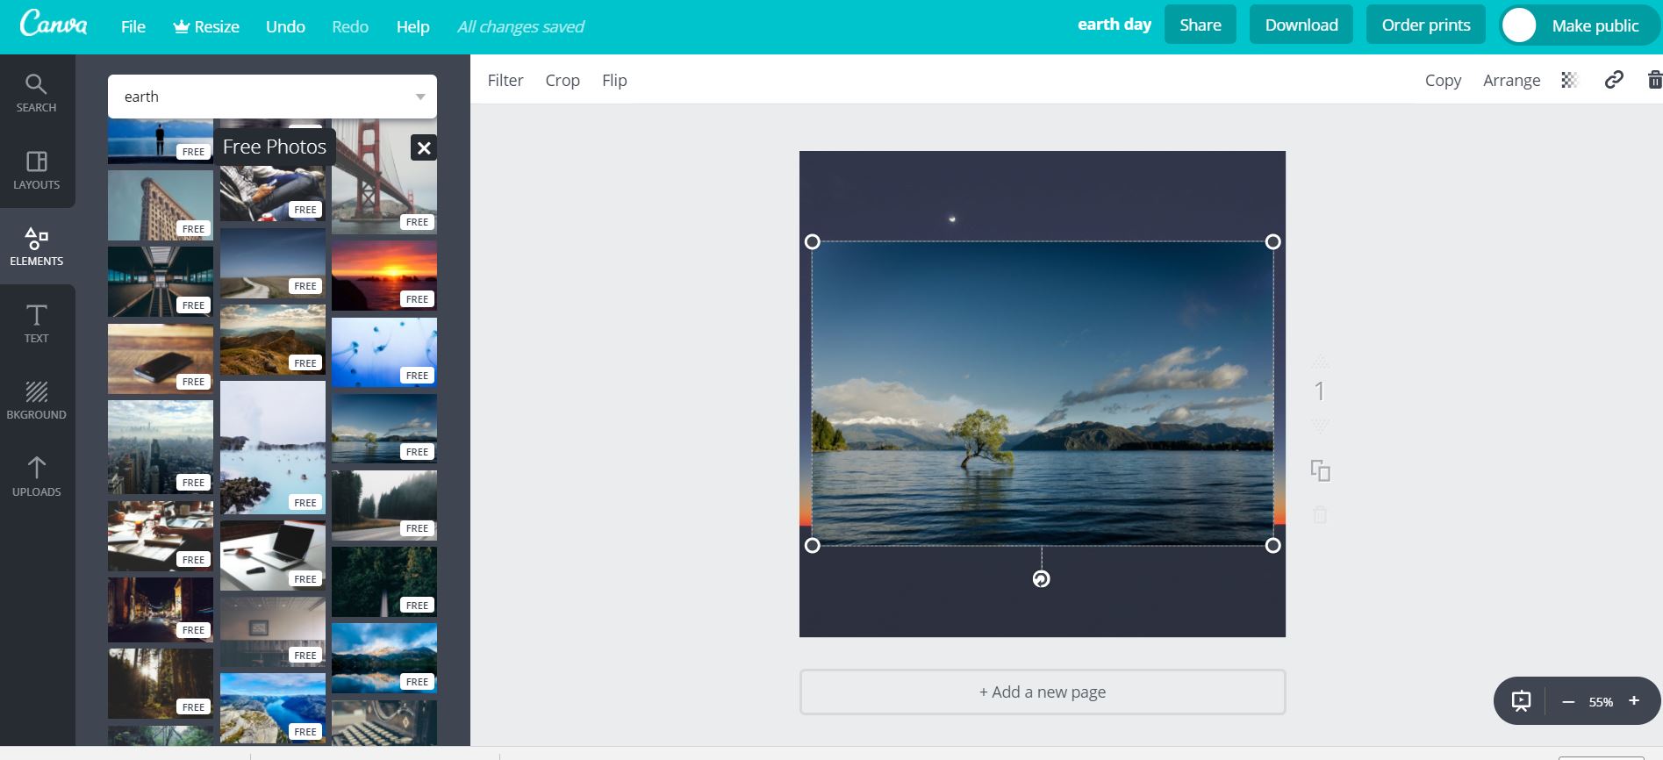Open the Layouts panel

[36, 169]
